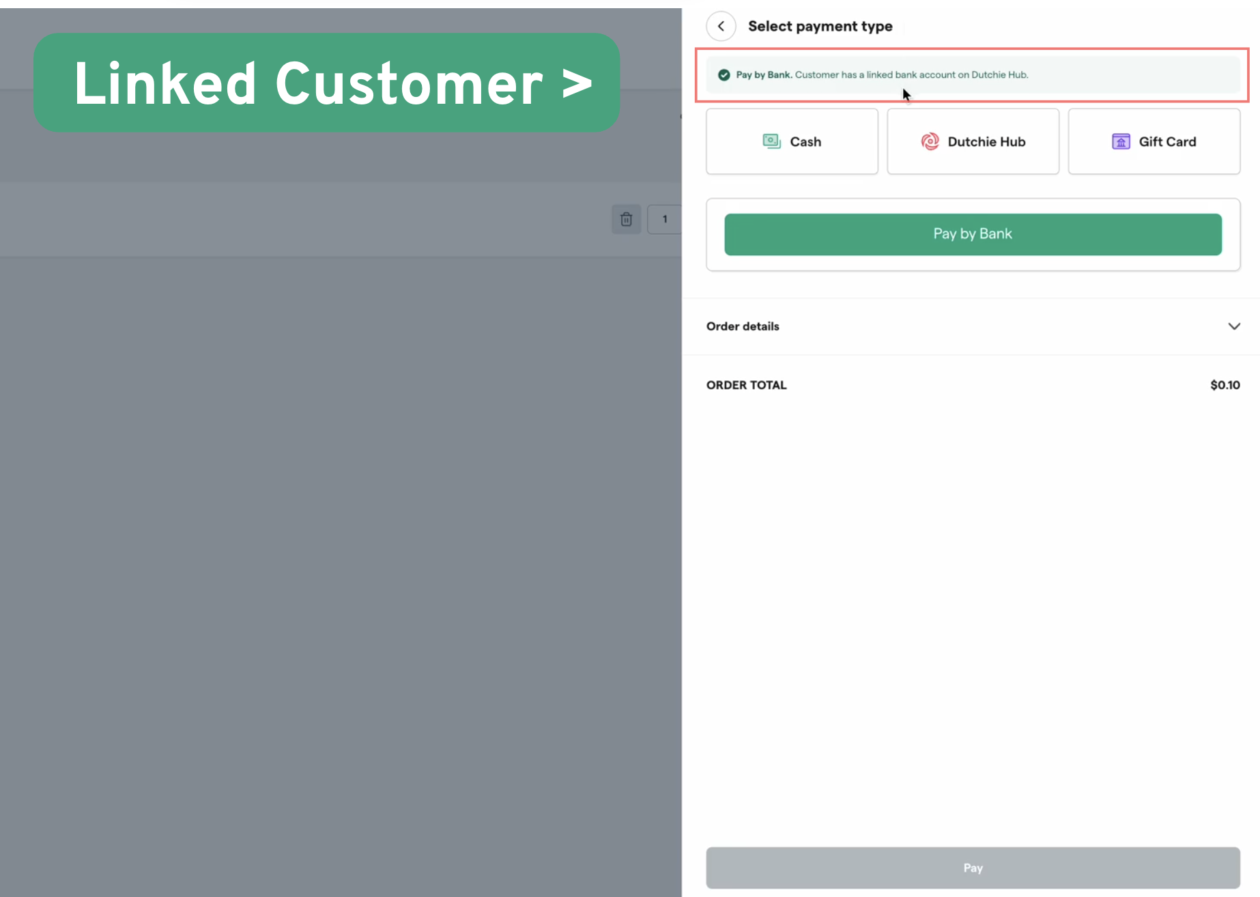Go back using the arrow button
The width and height of the screenshot is (1260, 897).
coord(721,27)
